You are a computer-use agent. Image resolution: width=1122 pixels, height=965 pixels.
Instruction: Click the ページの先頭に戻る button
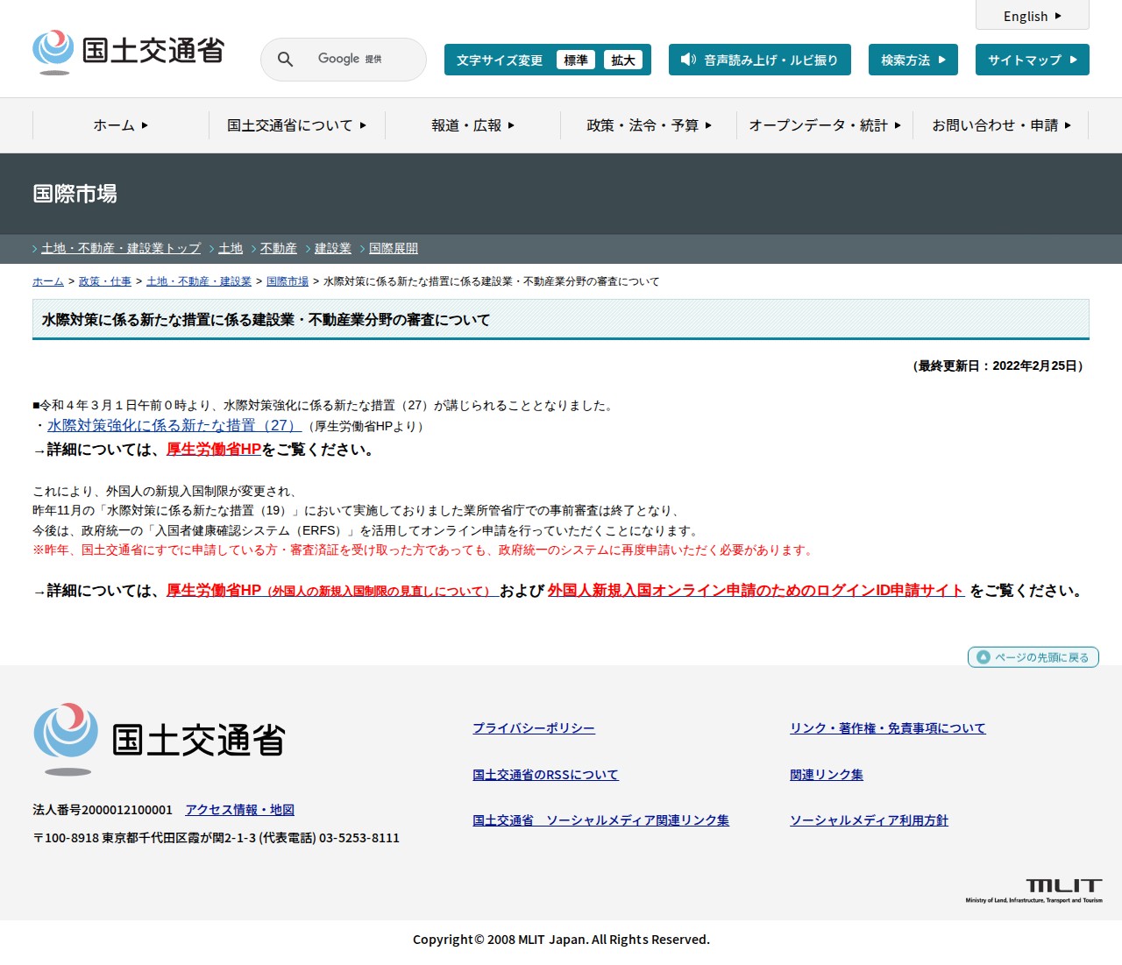pos(1033,657)
